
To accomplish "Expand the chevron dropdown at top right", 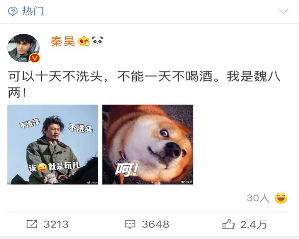I will coord(284,11).
